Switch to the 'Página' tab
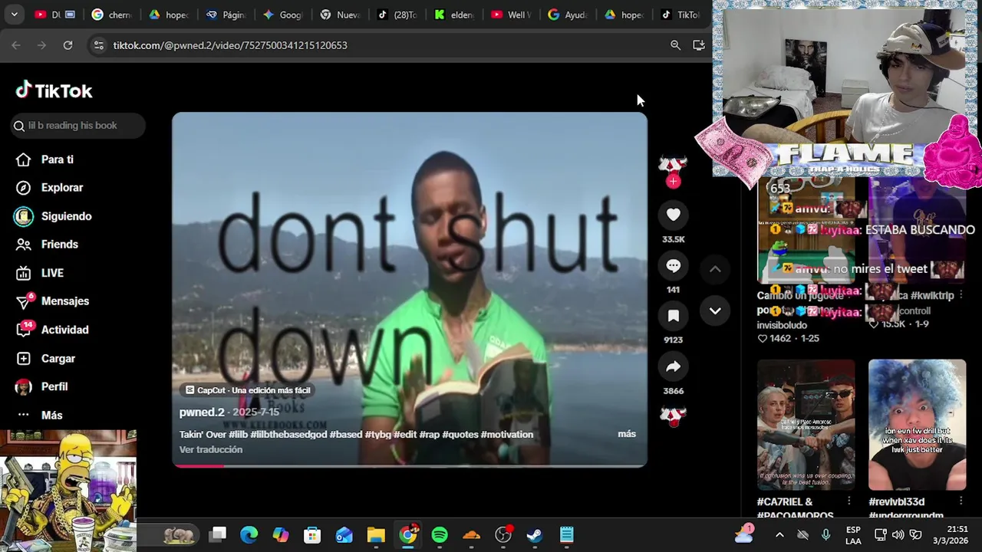The height and width of the screenshot is (552, 982). tap(226, 15)
